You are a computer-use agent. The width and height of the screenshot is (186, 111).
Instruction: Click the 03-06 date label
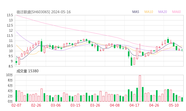[x=56, y=105]
